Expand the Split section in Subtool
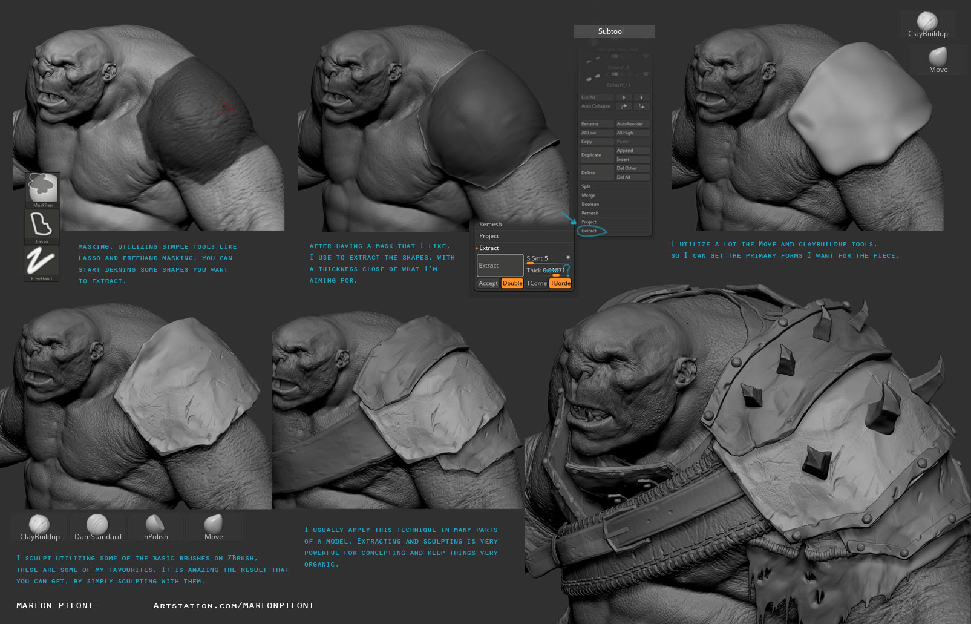The height and width of the screenshot is (624, 971). (x=615, y=186)
